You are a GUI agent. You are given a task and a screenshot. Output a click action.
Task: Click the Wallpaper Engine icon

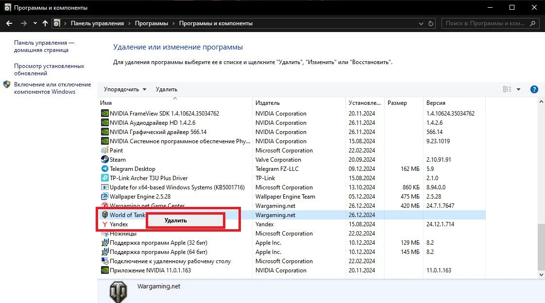click(x=104, y=196)
